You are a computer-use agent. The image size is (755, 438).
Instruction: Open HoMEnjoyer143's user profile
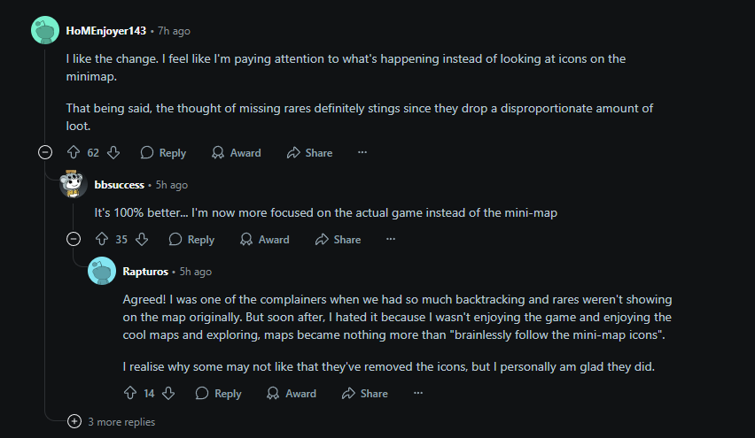pyautogui.click(x=108, y=31)
